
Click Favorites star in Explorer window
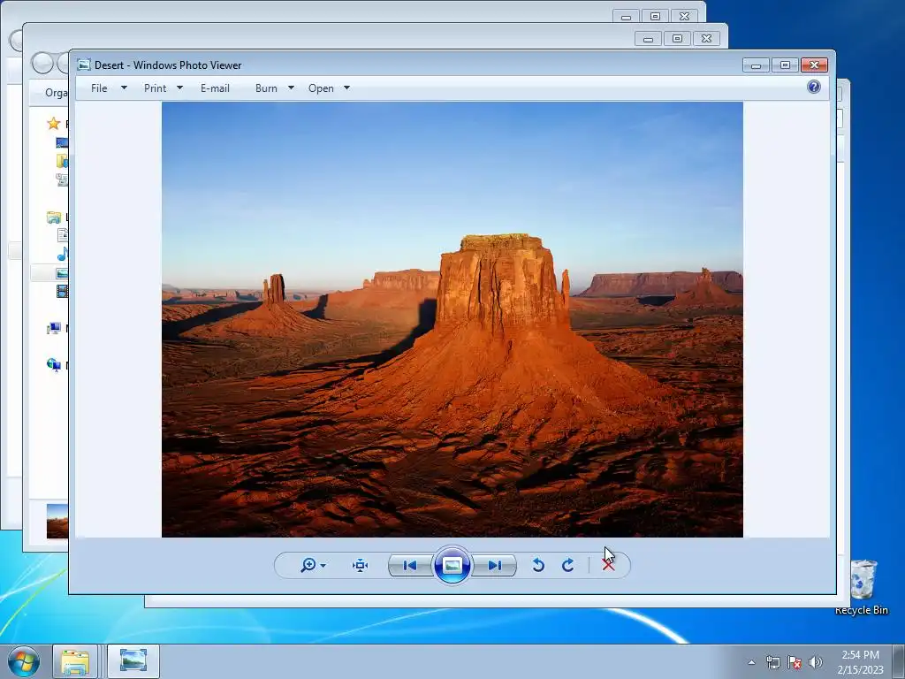54,123
